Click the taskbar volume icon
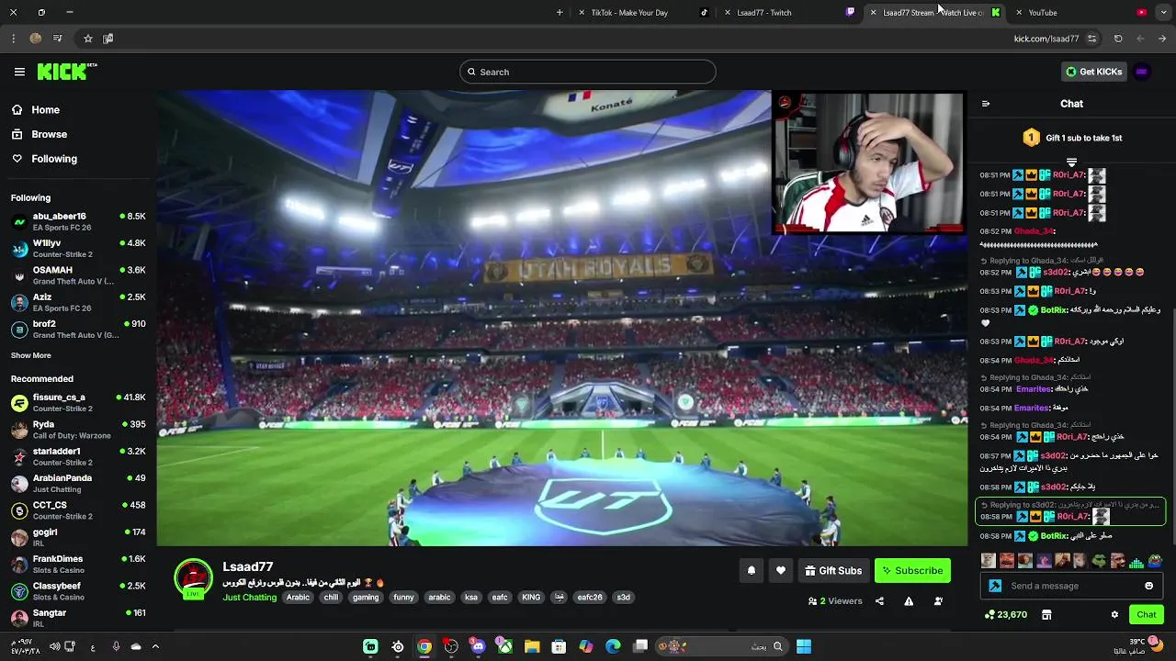The width and height of the screenshot is (1176, 661). pos(54,646)
